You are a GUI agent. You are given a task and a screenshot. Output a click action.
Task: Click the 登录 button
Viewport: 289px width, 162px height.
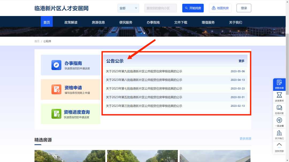coord(244,8)
